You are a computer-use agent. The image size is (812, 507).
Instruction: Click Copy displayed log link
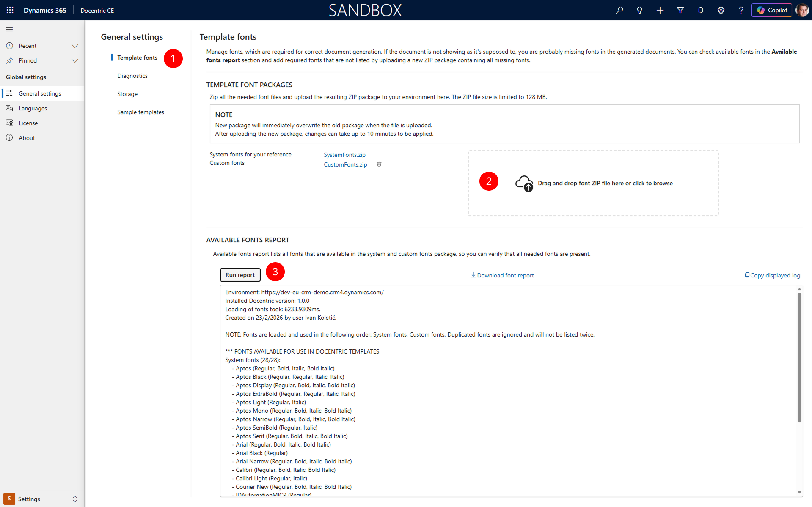tap(773, 275)
